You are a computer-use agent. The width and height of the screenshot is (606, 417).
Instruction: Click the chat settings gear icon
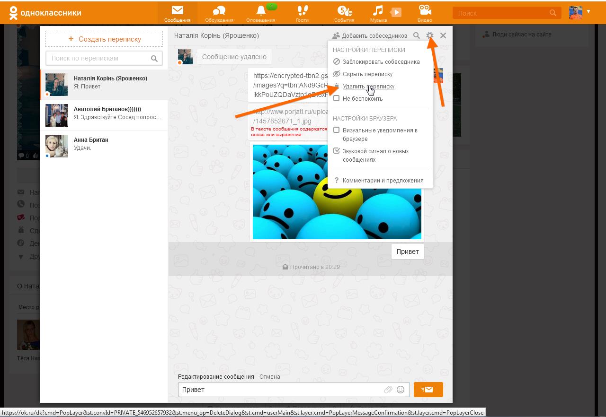(430, 35)
